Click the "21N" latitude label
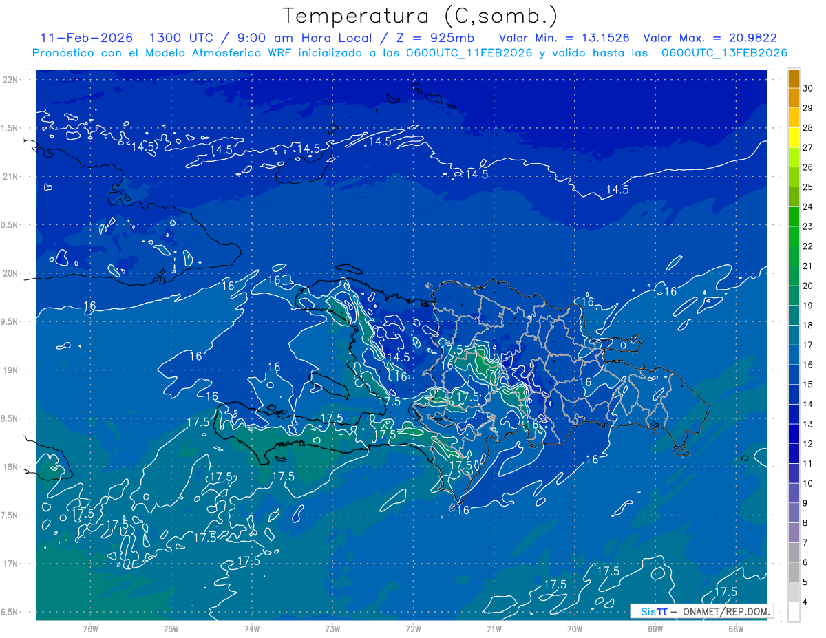Image resolution: width=826 pixels, height=638 pixels. click(10, 176)
